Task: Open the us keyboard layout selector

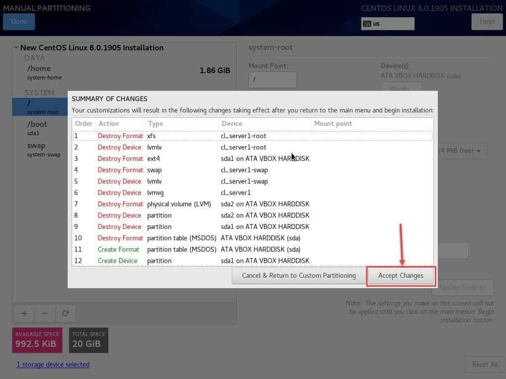Action: 388,23
